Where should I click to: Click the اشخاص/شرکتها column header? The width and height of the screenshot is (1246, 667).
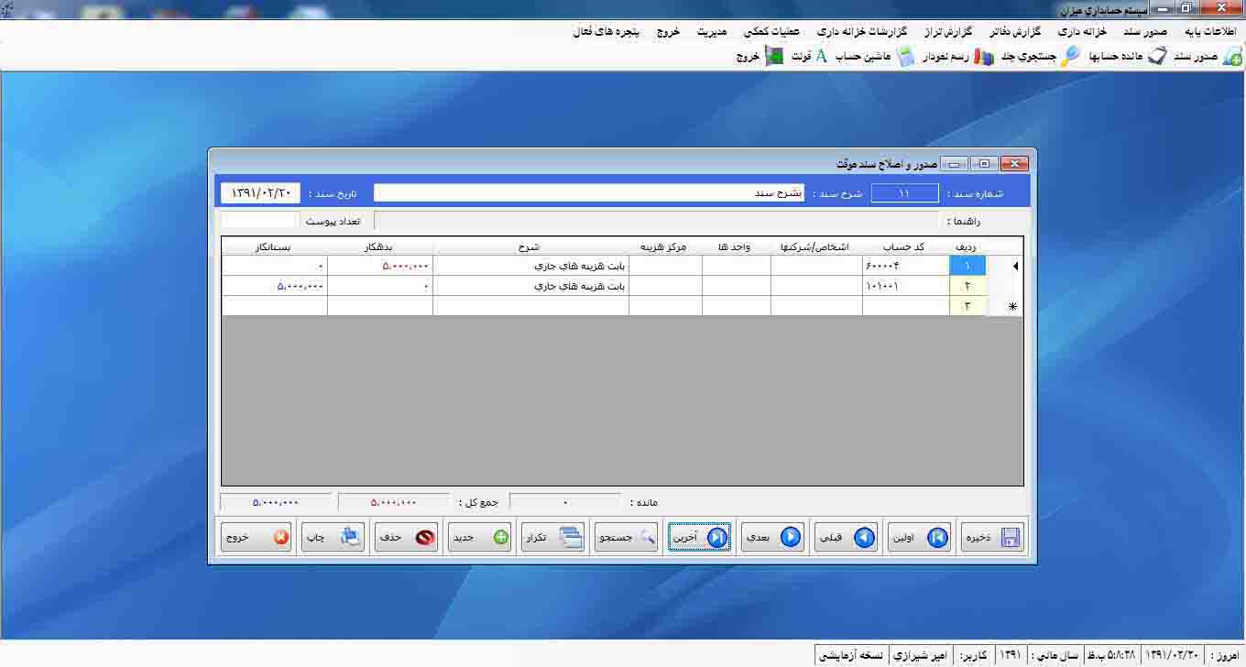pos(816,246)
